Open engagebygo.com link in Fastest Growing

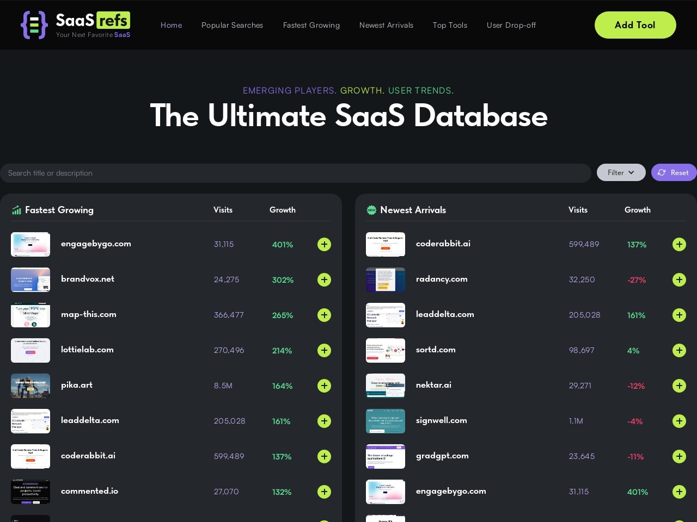coord(96,244)
